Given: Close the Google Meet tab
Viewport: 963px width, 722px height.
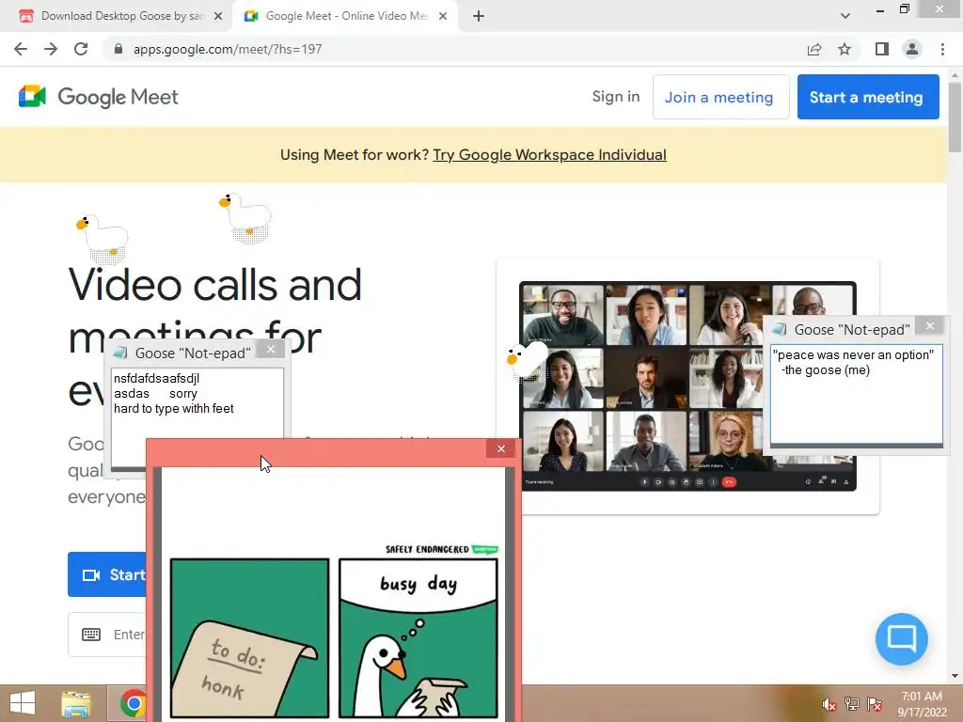Looking at the screenshot, I should tap(443, 16).
